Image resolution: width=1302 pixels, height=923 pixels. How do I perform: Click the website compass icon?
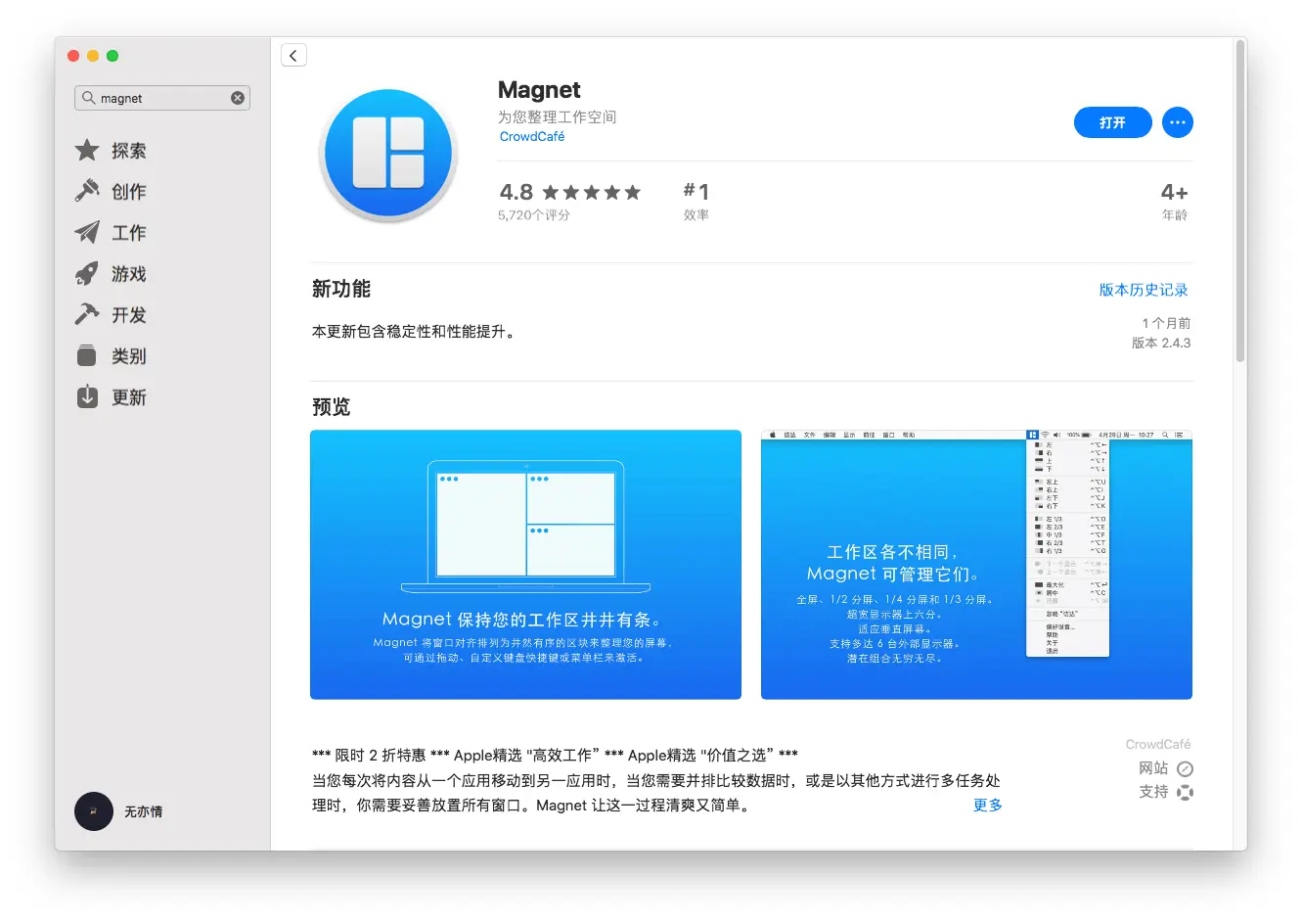pos(1185,768)
